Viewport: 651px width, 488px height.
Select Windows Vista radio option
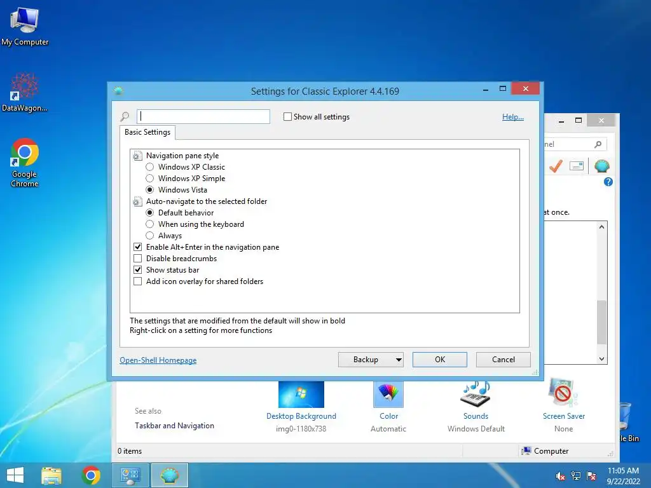tap(150, 189)
